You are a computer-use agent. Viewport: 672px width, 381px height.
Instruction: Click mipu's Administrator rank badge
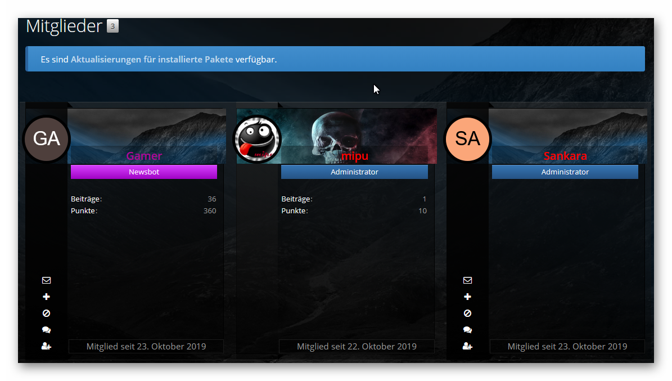point(354,172)
